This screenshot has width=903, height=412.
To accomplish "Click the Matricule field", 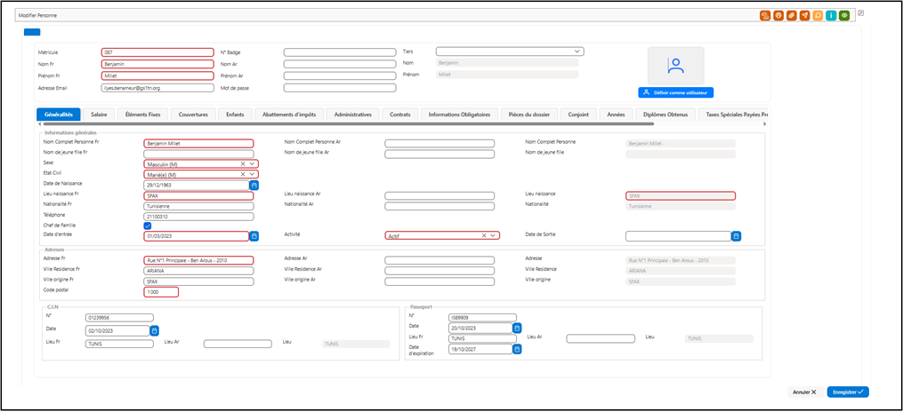I will 157,51.
